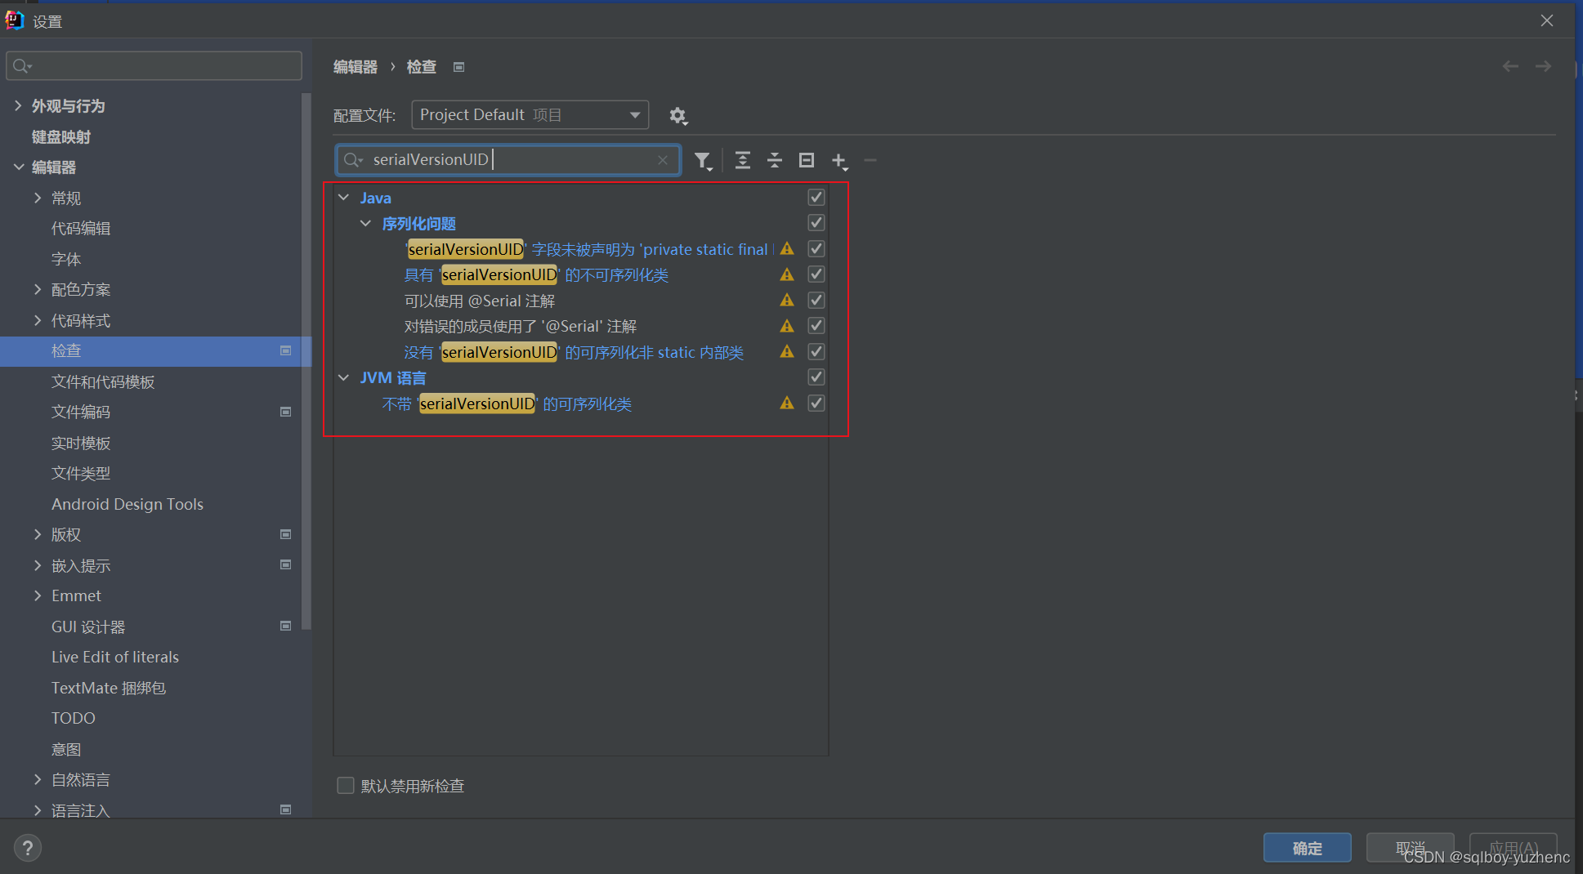Click the forward navigation arrow
The width and height of the screenshot is (1583, 874).
[1543, 66]
